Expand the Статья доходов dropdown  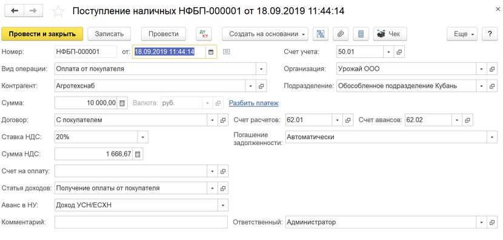(x=212, y=188)
